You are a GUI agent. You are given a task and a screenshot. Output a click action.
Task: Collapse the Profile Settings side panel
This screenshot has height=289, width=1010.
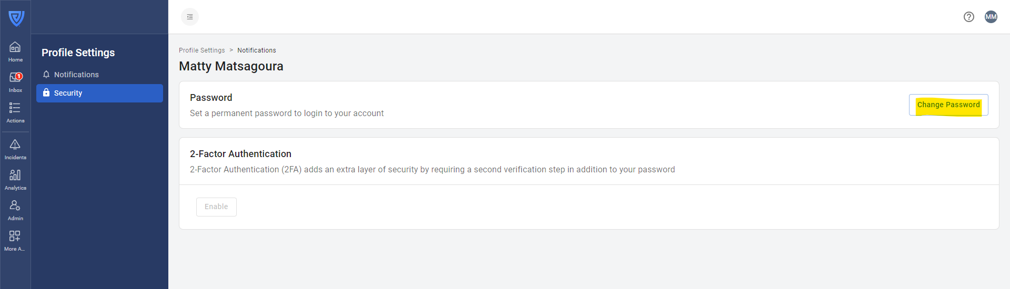[x=190, y=17]
